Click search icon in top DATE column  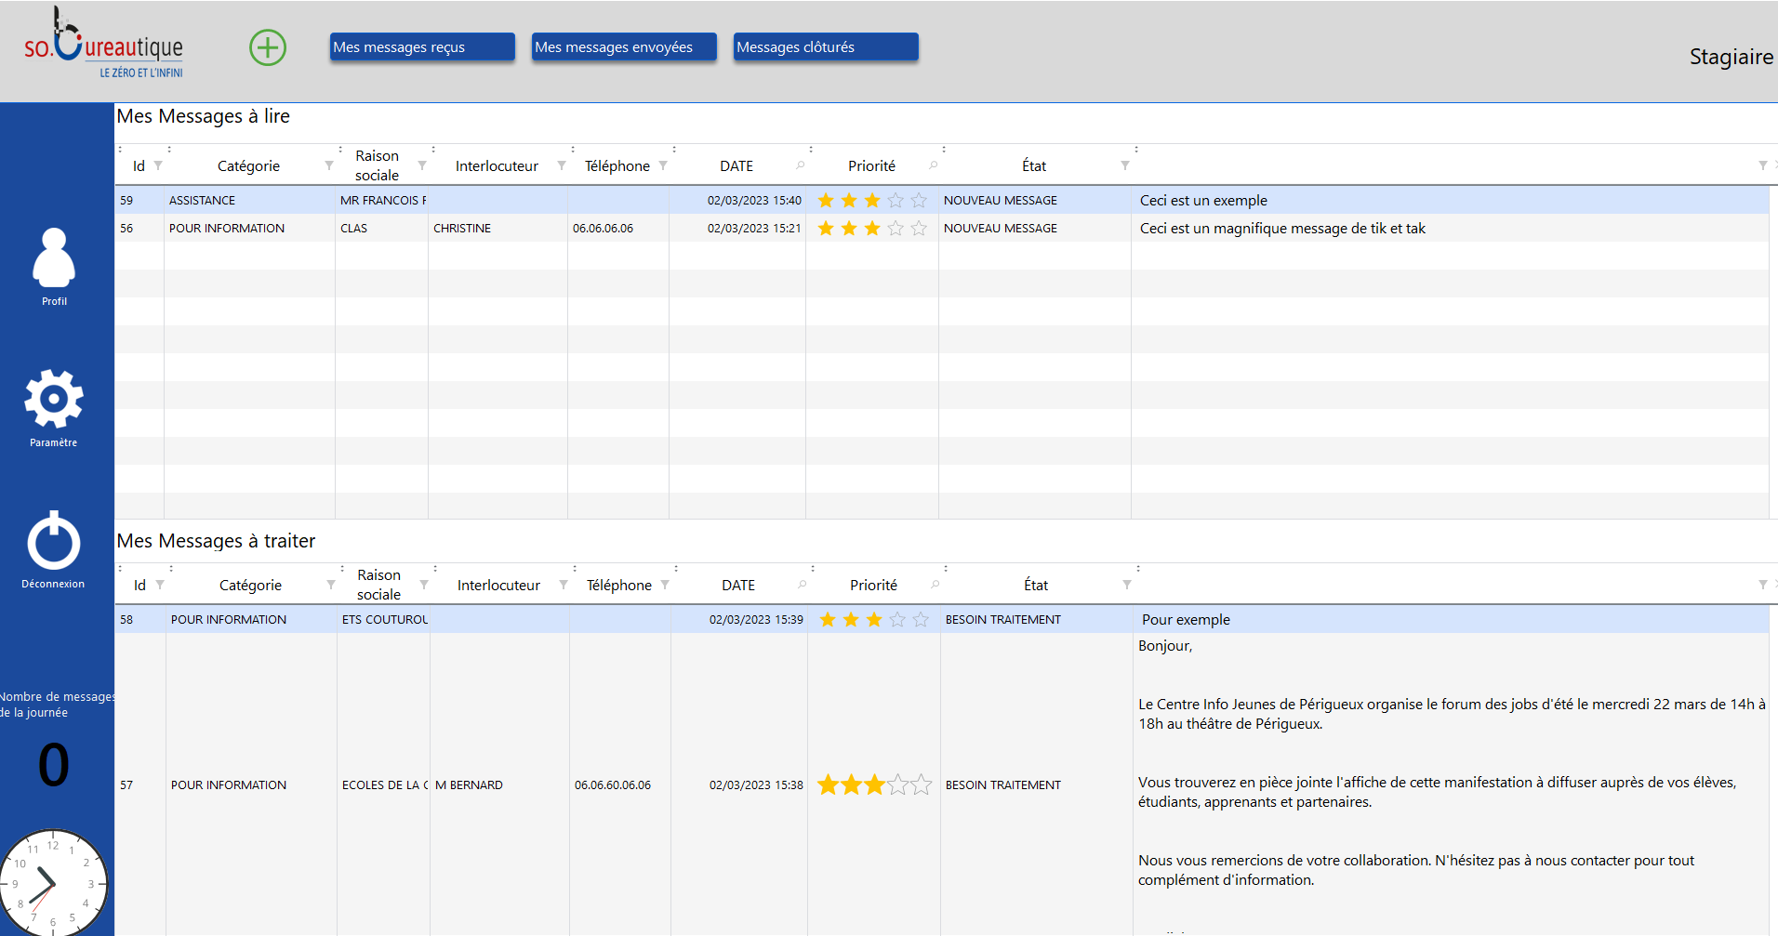(800, 165)
